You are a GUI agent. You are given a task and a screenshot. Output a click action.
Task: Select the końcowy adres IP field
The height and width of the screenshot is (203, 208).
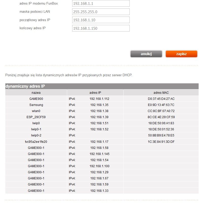(101, 28)
